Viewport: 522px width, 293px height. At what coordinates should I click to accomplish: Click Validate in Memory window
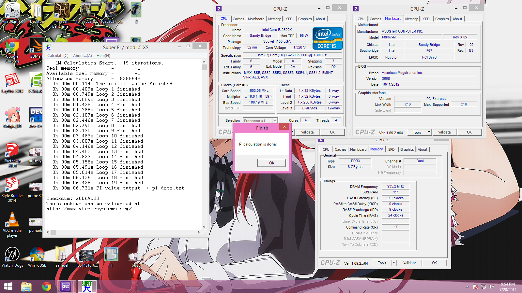click(409, 263)
